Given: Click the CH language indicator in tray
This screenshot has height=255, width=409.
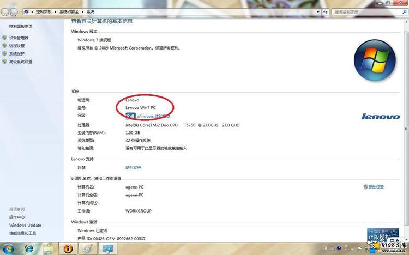Looking at the screenshot, I should tap(325, 248).
